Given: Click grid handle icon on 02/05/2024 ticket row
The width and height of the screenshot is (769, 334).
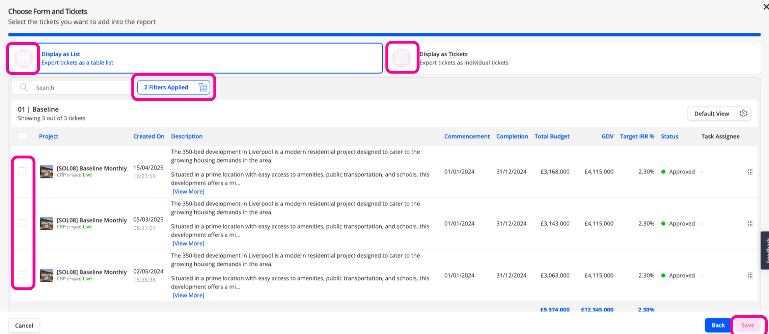Looking at the screenshot, I should tap(750, 276).
